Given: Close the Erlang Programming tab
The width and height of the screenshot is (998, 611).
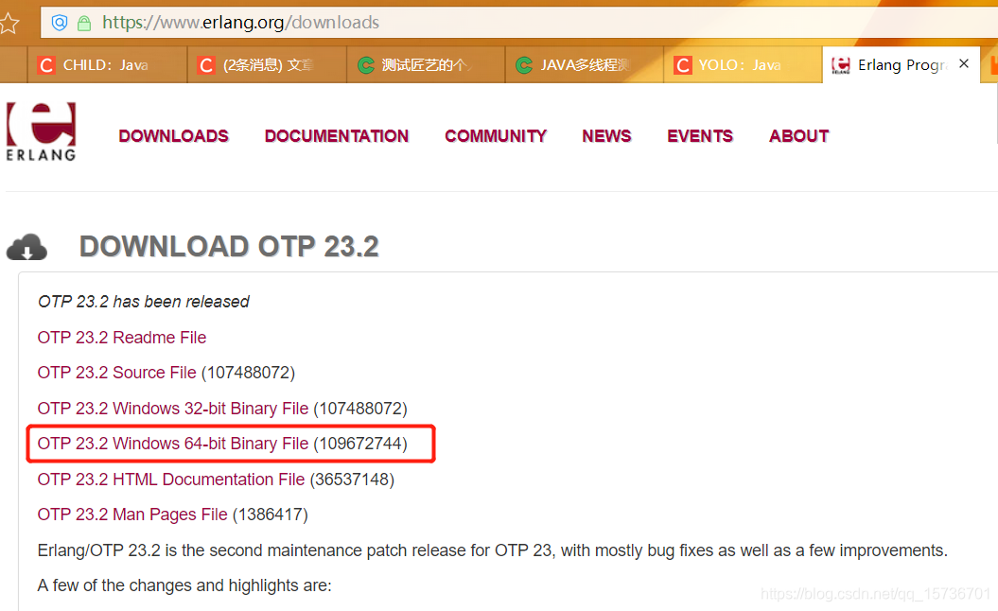Looking at the screenshot, I should [964, 63].
